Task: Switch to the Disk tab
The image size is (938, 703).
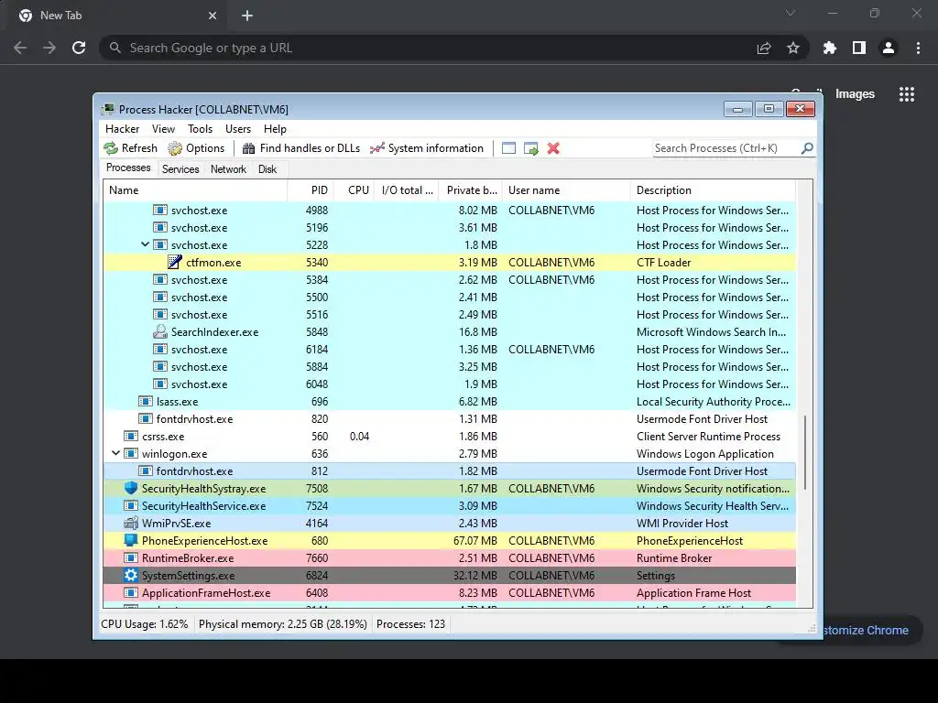Action: coord(267,169)
